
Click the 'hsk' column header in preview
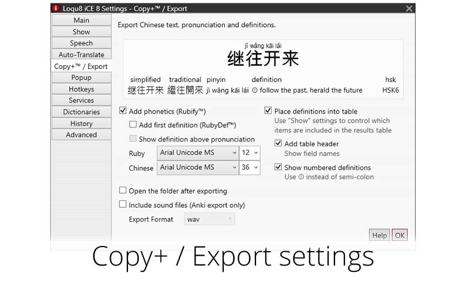390,79
